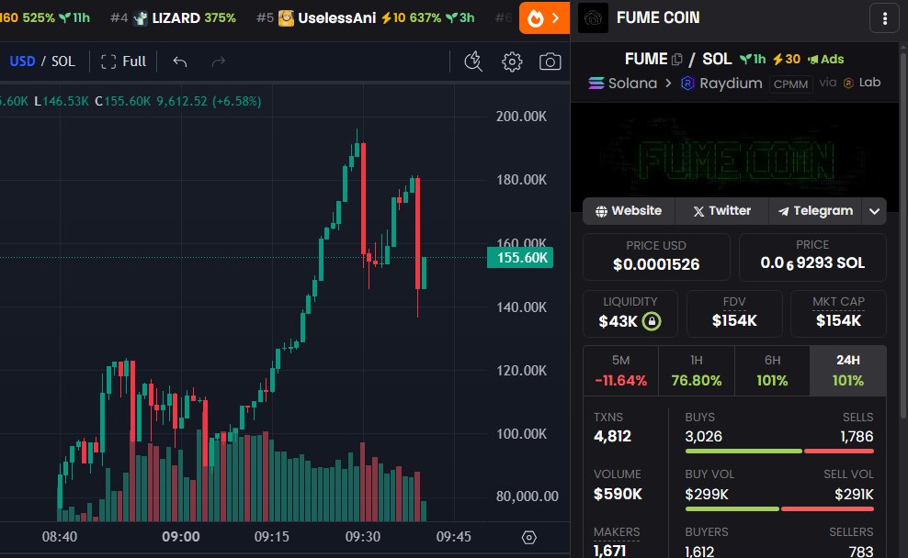908x558 pixels.
Task: Select the 5M timeframe tab
Action: (x=620, y=371)
